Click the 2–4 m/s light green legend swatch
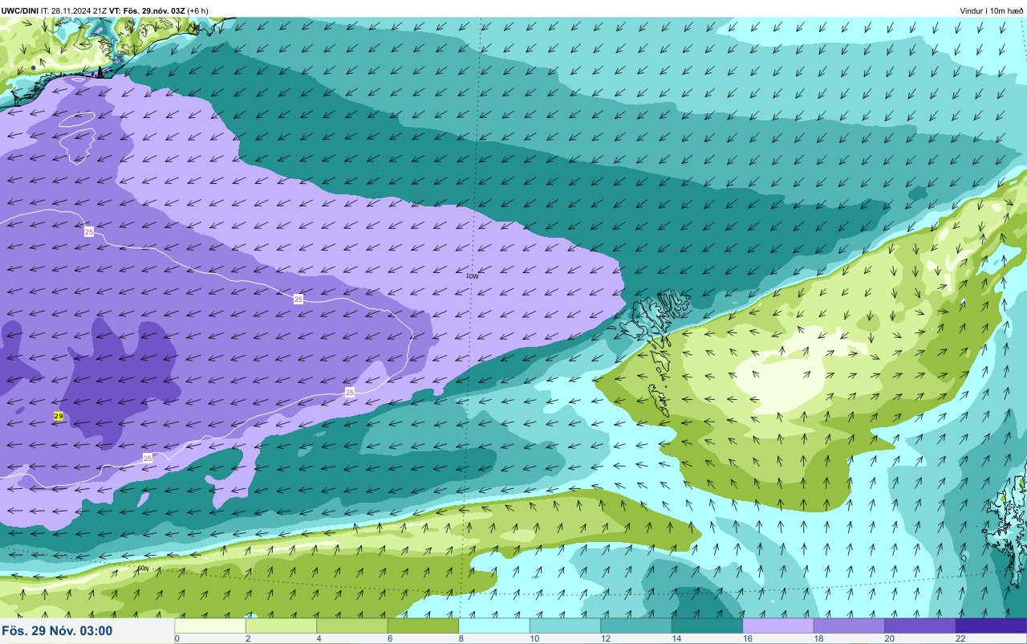This screenshot has width=1027, height=644. tap(281, 626)
